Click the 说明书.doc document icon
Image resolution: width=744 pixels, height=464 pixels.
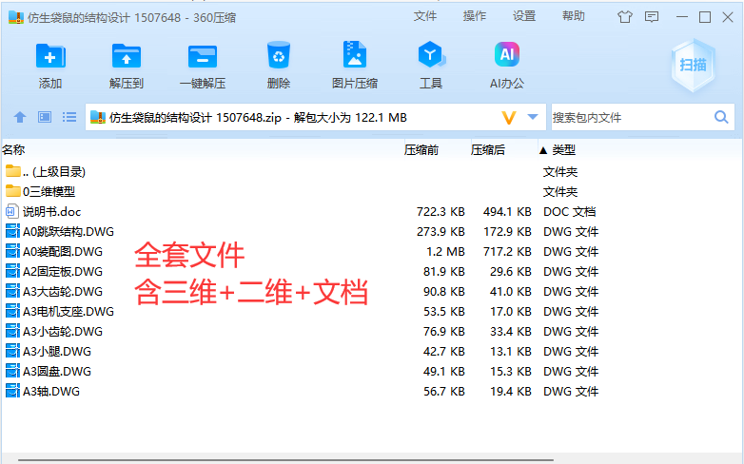click(12, 211)
